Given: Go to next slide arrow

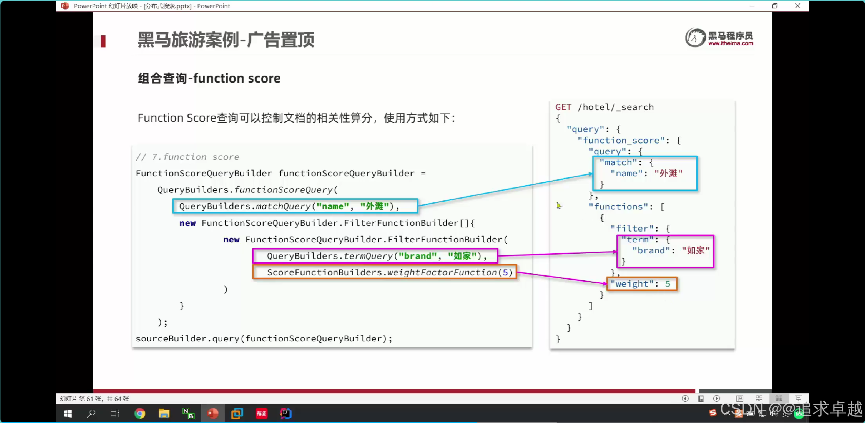Looking at the screenshot, I should click(x=716, y=399).
